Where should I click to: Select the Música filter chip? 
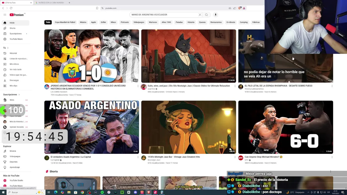pyautogui.click(x=83, y=22)
